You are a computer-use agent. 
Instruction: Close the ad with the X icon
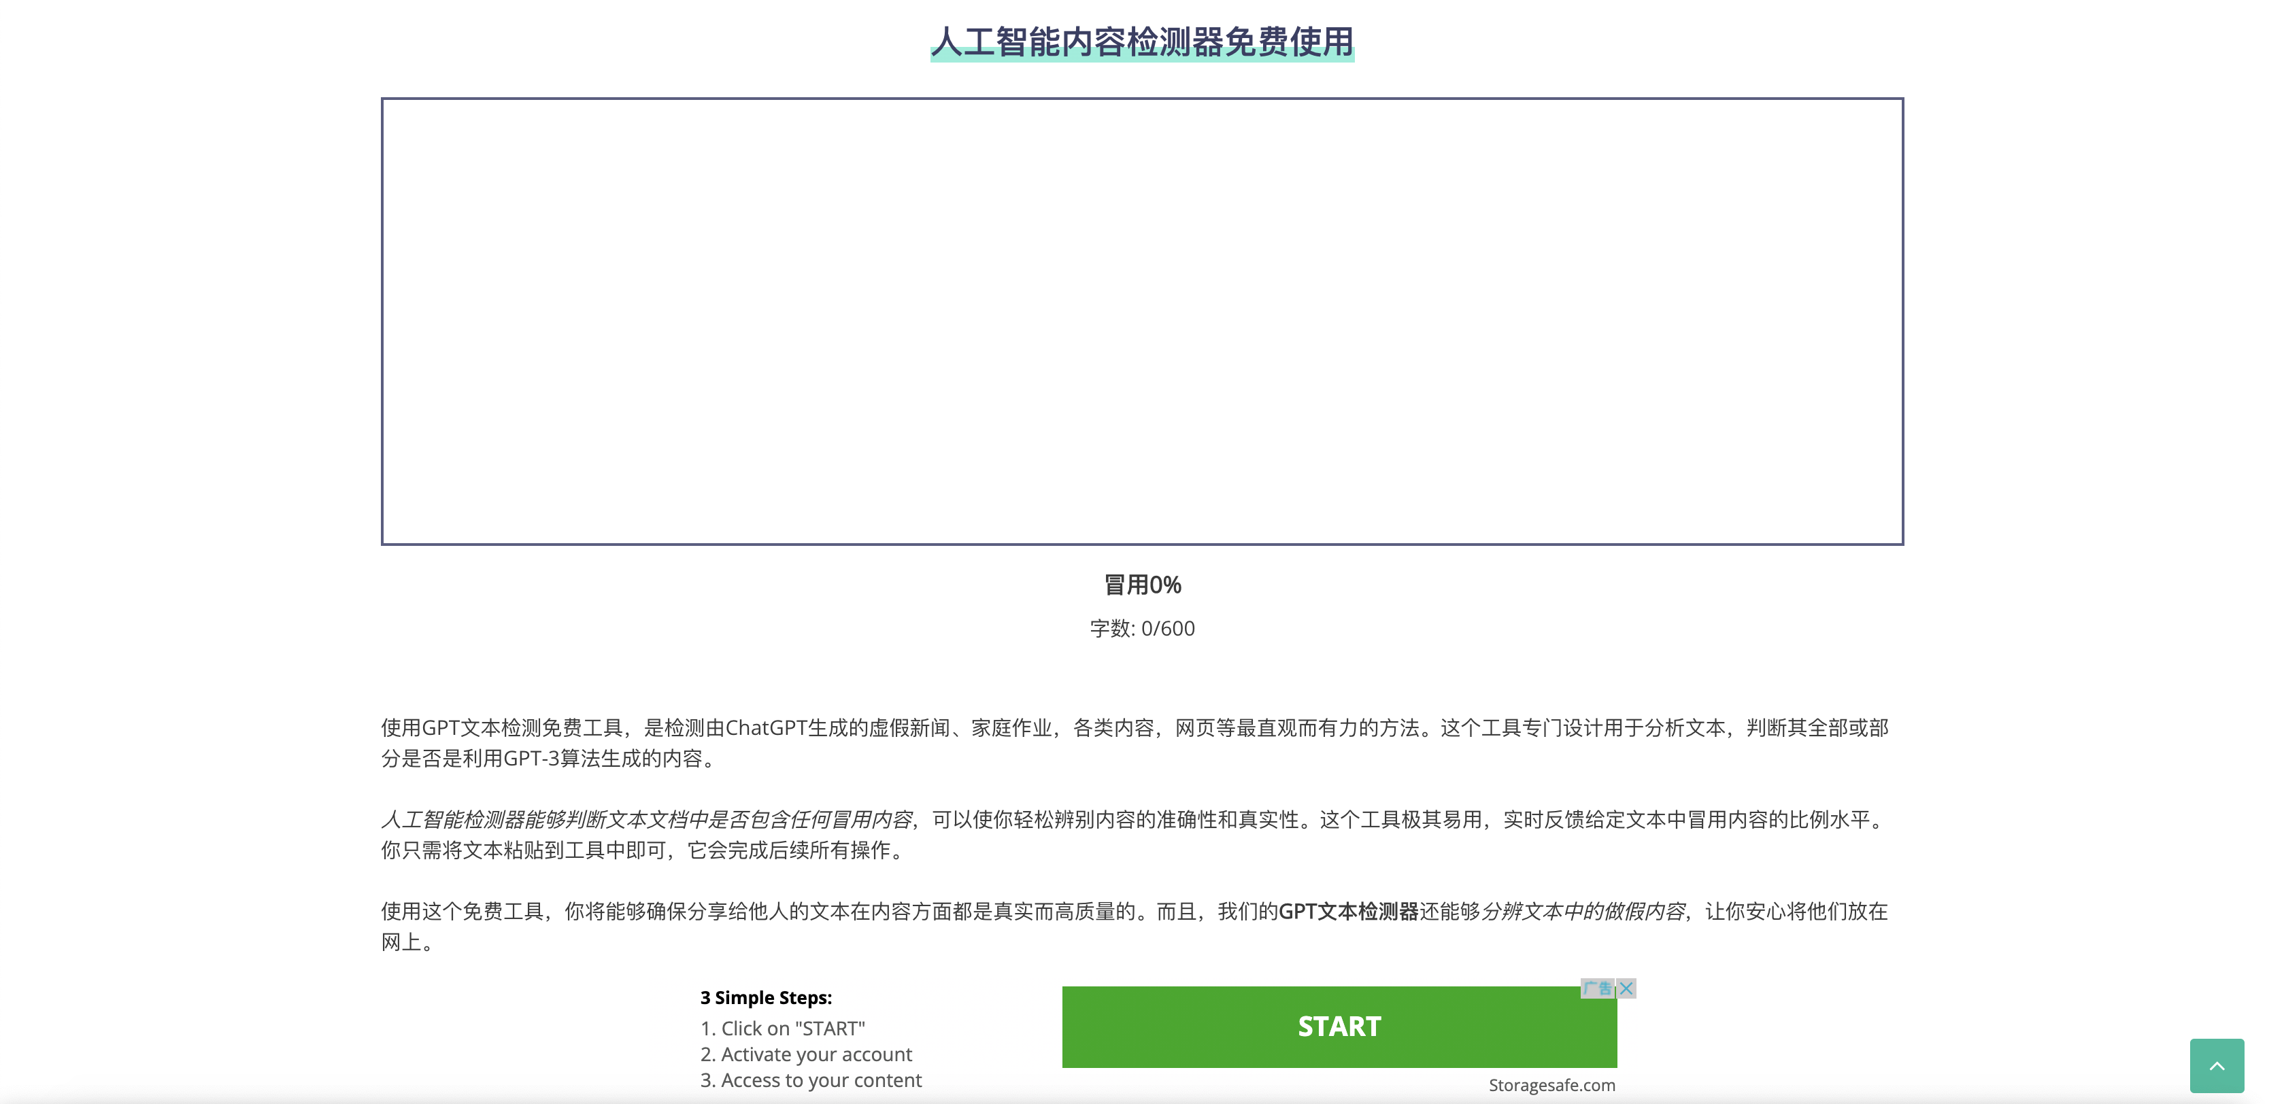tap(1626, 988)
